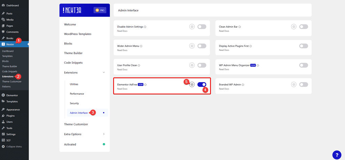This screenshot has width=345, height=160.
Task: Open Read Docs link for Branded WP Admin
Action: [224, 89]
